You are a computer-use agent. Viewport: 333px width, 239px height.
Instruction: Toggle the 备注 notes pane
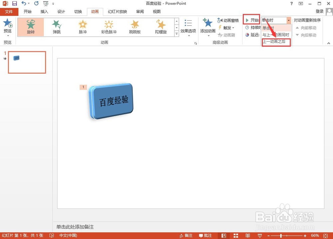point(186,236)
